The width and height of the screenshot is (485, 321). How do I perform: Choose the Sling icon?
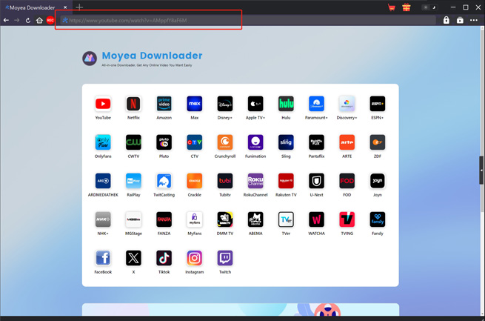pyautogui.click(x=286, y=142)
